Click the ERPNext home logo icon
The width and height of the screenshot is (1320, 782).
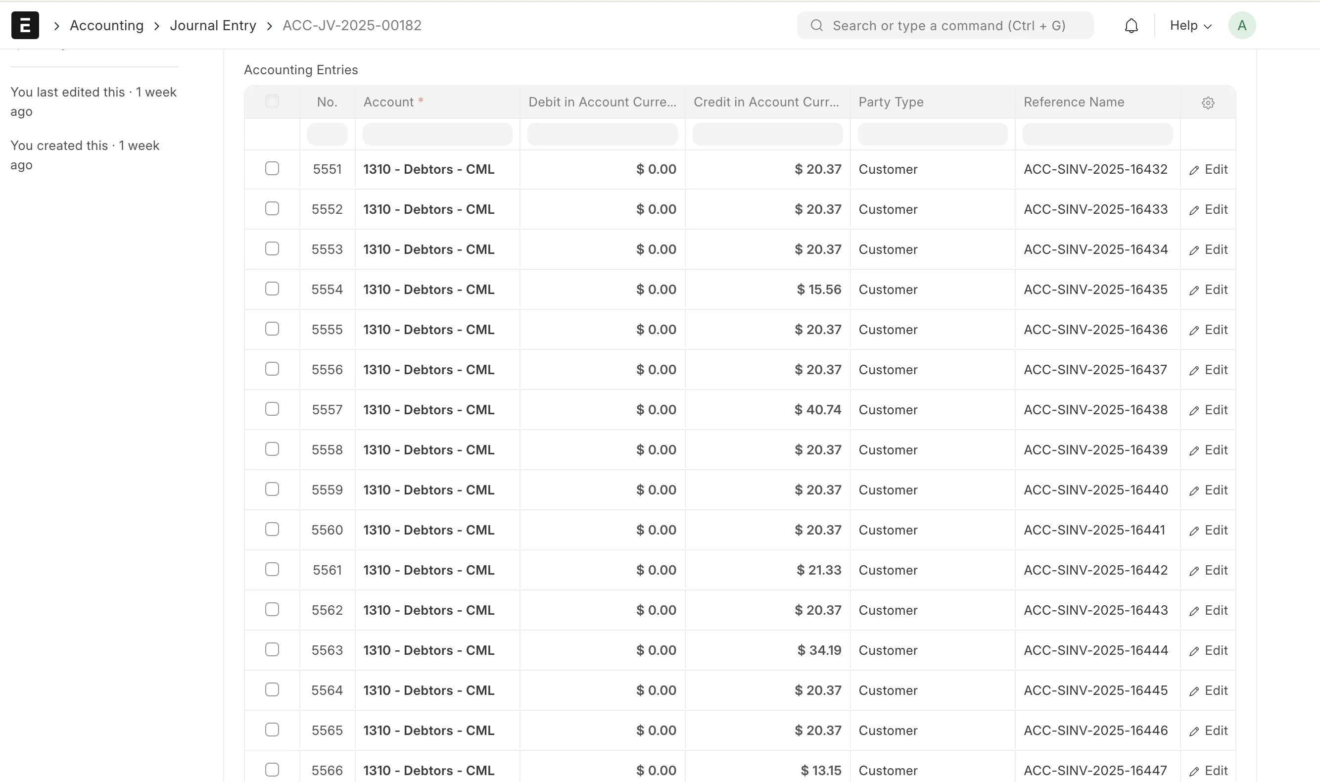[25, 25]
